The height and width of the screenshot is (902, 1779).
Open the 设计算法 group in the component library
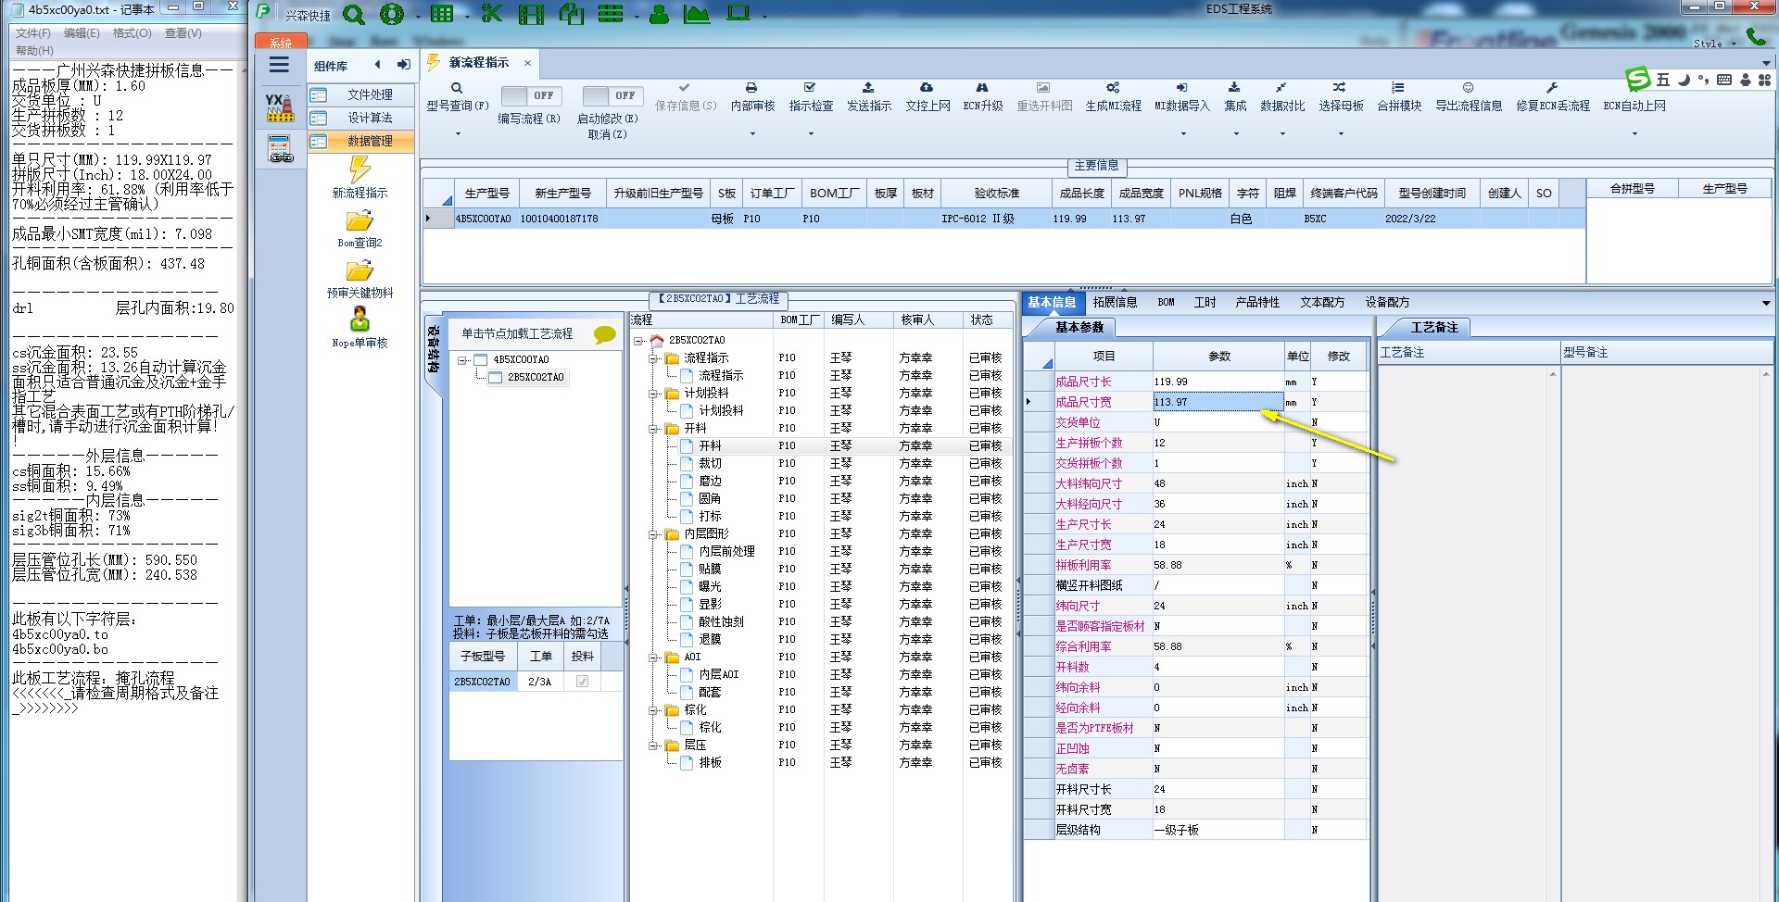pyautogui.click(x=361, y=118)
